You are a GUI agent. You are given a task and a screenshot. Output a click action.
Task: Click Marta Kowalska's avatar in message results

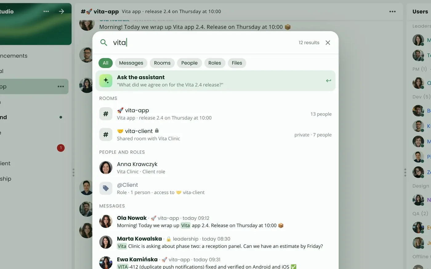click(x=106, y=242)
